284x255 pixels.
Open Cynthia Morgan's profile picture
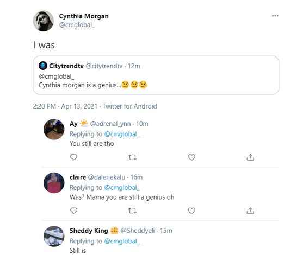click(43, 21)
